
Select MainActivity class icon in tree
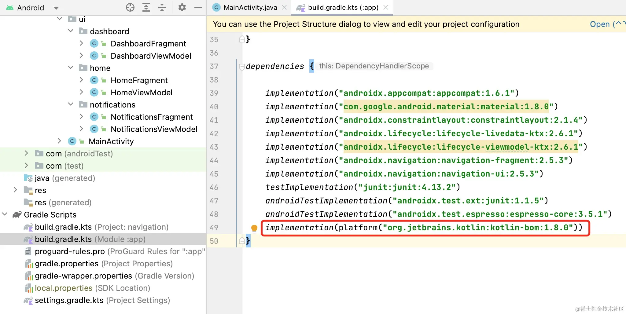72,141
